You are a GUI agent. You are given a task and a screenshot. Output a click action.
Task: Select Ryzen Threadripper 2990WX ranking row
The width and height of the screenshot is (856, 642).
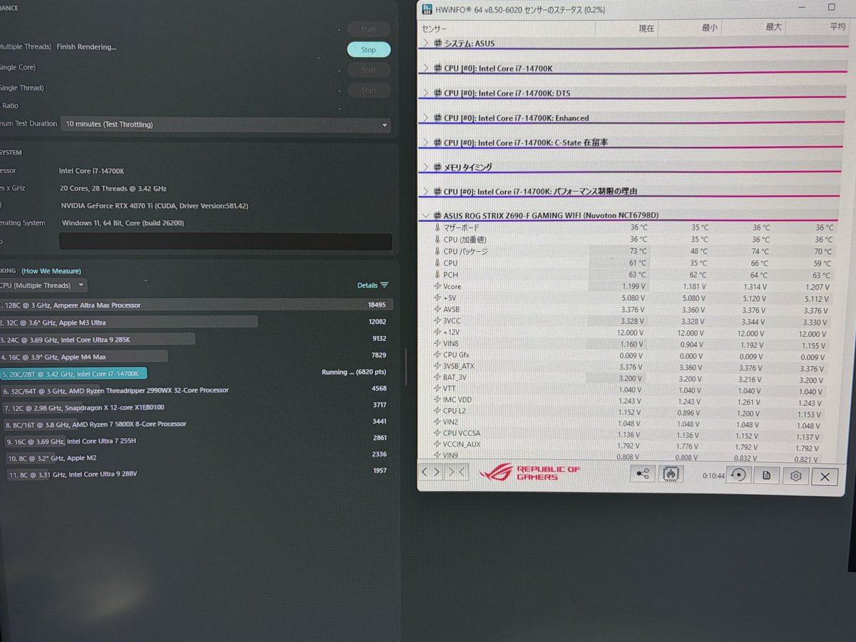click(196, 390)
